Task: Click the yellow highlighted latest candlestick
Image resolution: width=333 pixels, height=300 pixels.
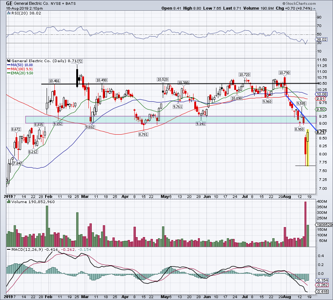Action: click(308, 148)
